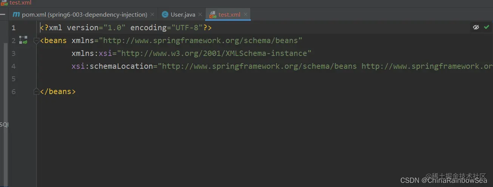This screenshot has height=187, width=493.
Task: Click the test.xml breadcrumb in the navigation bar
Action: 17,3
